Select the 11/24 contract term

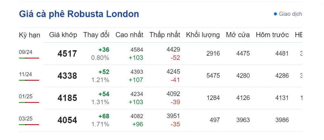[25, 74]
